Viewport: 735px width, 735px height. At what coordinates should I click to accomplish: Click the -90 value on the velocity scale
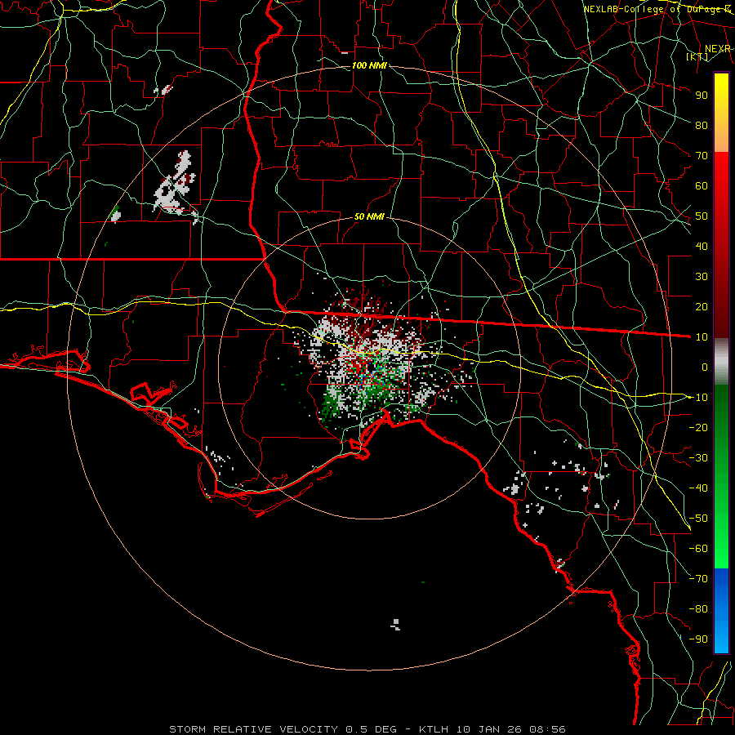click(x=698, y=639)
